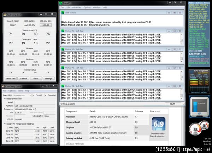Click the Worker #2 Self-Test window icon
The height and width of the screenshot is (153, 212).
click(63, 49)
